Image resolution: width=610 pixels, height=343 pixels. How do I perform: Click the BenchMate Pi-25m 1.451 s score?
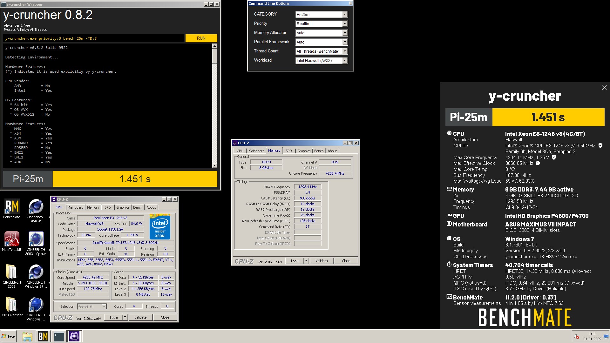(x=548, y=117)
